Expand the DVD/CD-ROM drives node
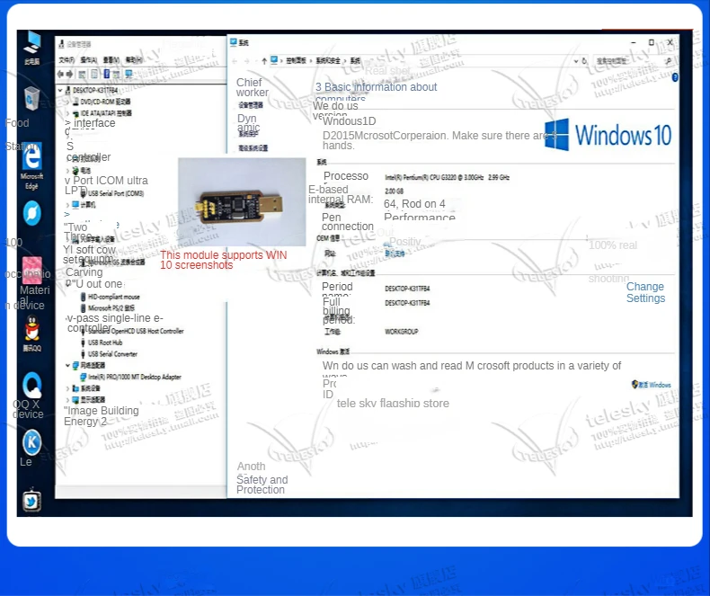This screenshot has width=710, height=596. coord(68,102)
